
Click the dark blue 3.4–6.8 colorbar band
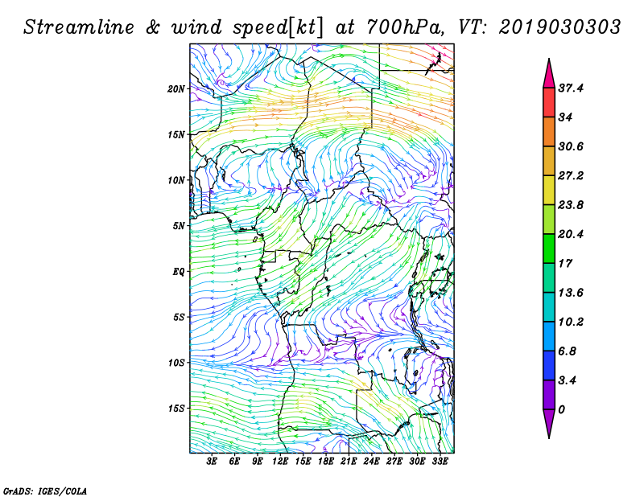click(x=549, y=365)
